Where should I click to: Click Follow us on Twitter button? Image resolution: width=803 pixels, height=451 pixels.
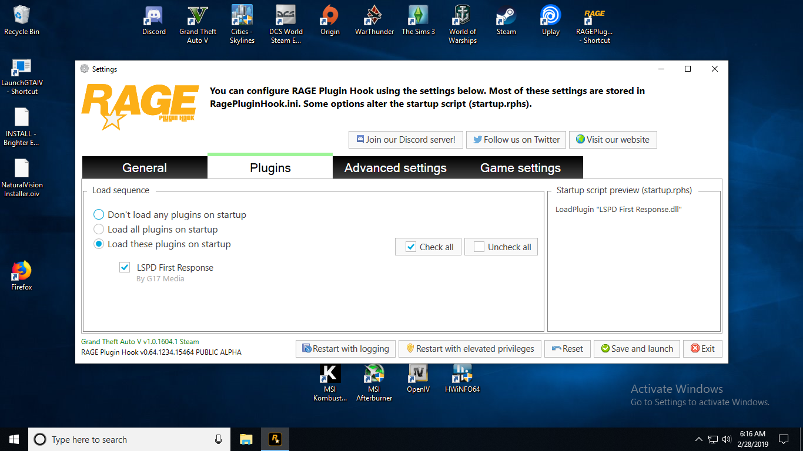click(x=516, y=140)
